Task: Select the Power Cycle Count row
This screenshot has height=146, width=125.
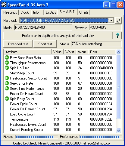Action: 60,104
